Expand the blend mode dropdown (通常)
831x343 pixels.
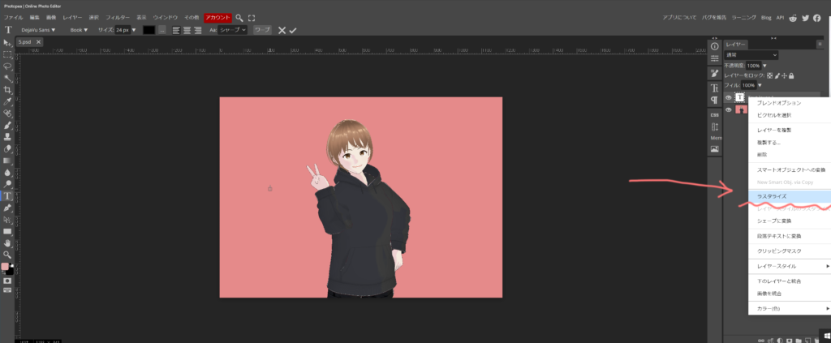(751, 55)
